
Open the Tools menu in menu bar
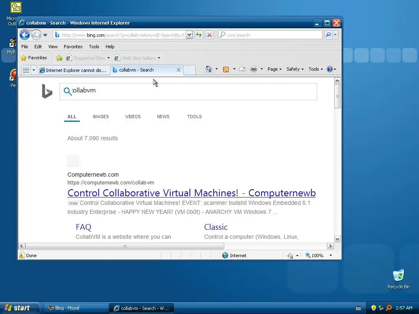[x=94, y=47]
